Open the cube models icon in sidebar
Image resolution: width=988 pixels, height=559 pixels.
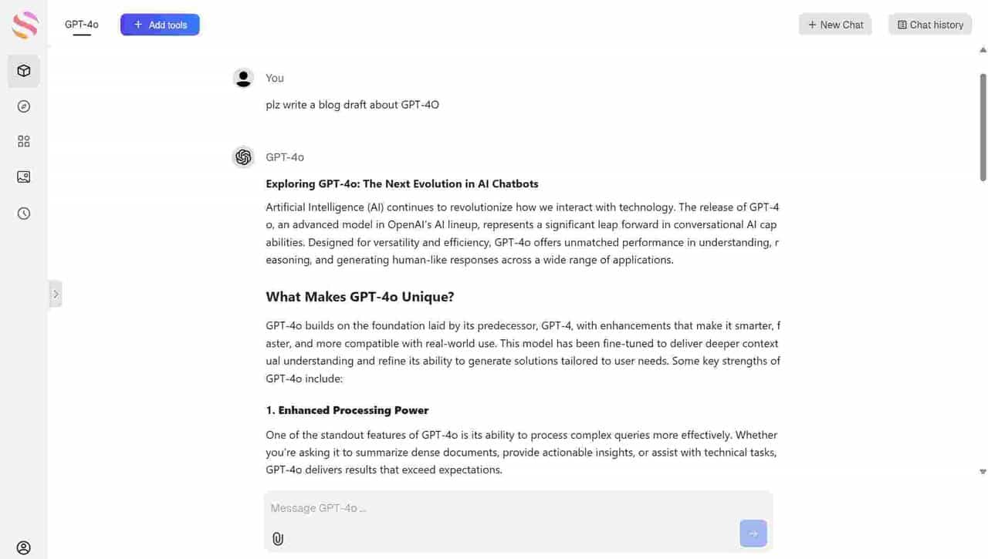[x=24, y=71]
